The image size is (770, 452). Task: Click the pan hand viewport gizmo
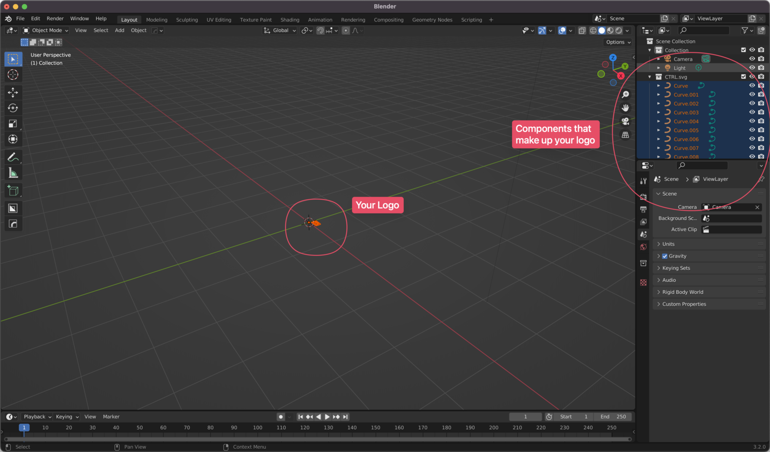[625, 108]
